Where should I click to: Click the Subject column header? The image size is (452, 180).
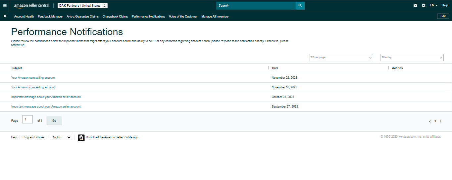[x=17, y=68]
